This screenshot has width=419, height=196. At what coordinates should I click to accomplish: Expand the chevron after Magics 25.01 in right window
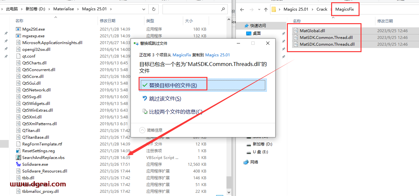(x=313, y=9)
